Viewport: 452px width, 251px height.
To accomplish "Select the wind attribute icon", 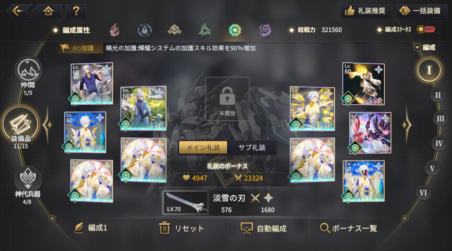I will [x=205, y=30].
